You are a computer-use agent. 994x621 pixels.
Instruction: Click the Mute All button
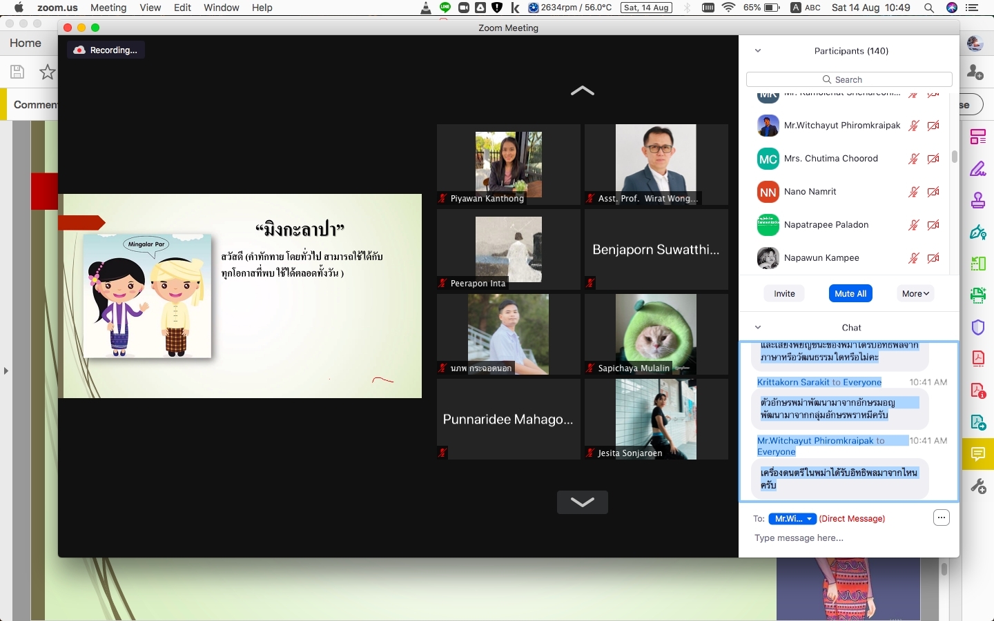[850, 293]
